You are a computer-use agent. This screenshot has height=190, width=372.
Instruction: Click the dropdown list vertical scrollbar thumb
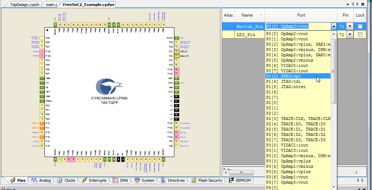tap(334, 71)
